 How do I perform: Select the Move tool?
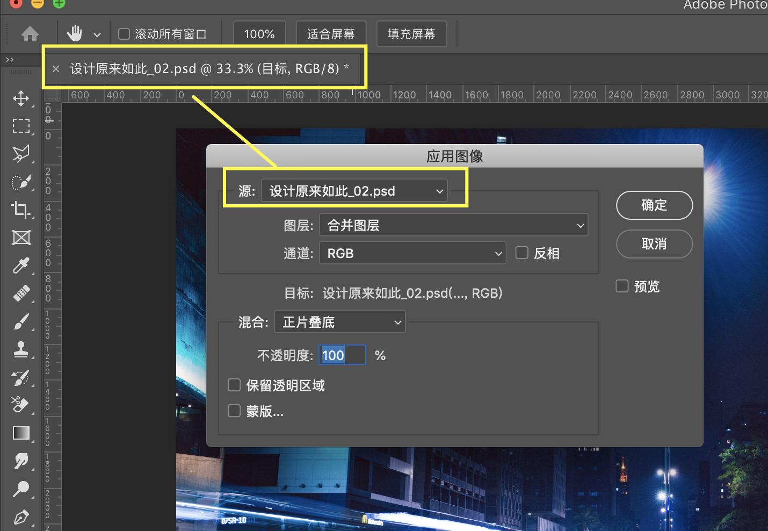(x=21, y=99)
